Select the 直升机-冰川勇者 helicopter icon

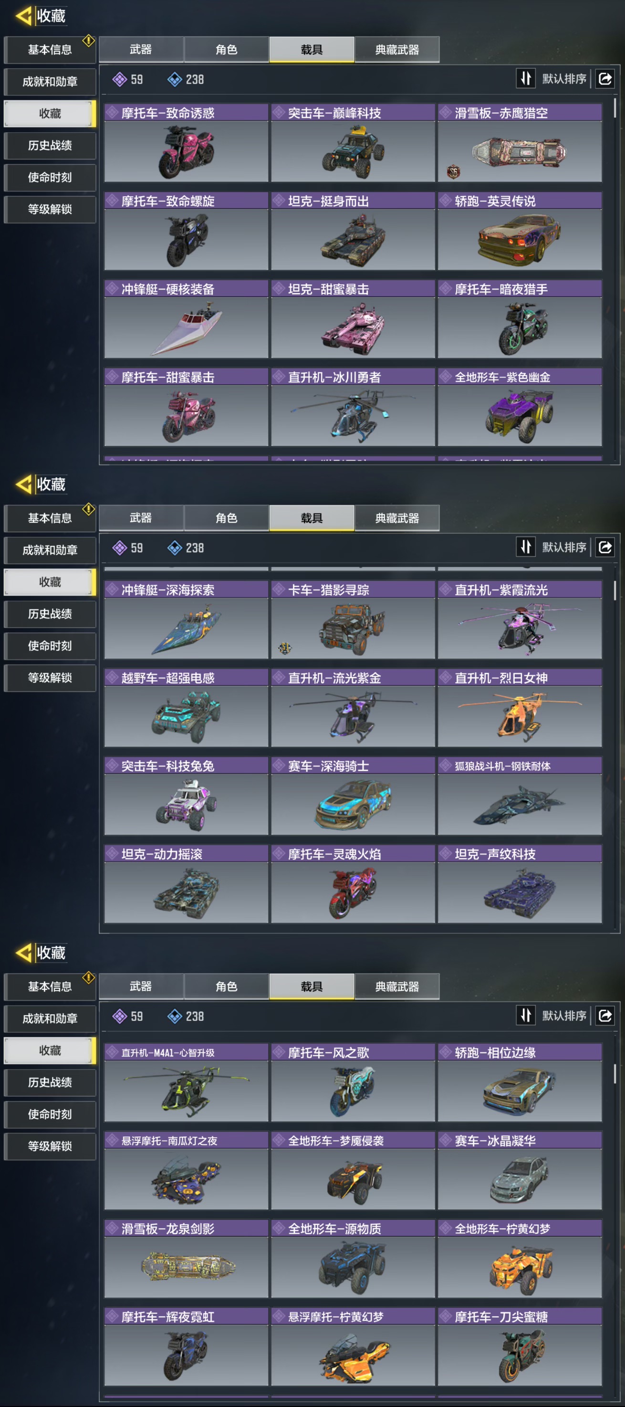click(353, 415)
